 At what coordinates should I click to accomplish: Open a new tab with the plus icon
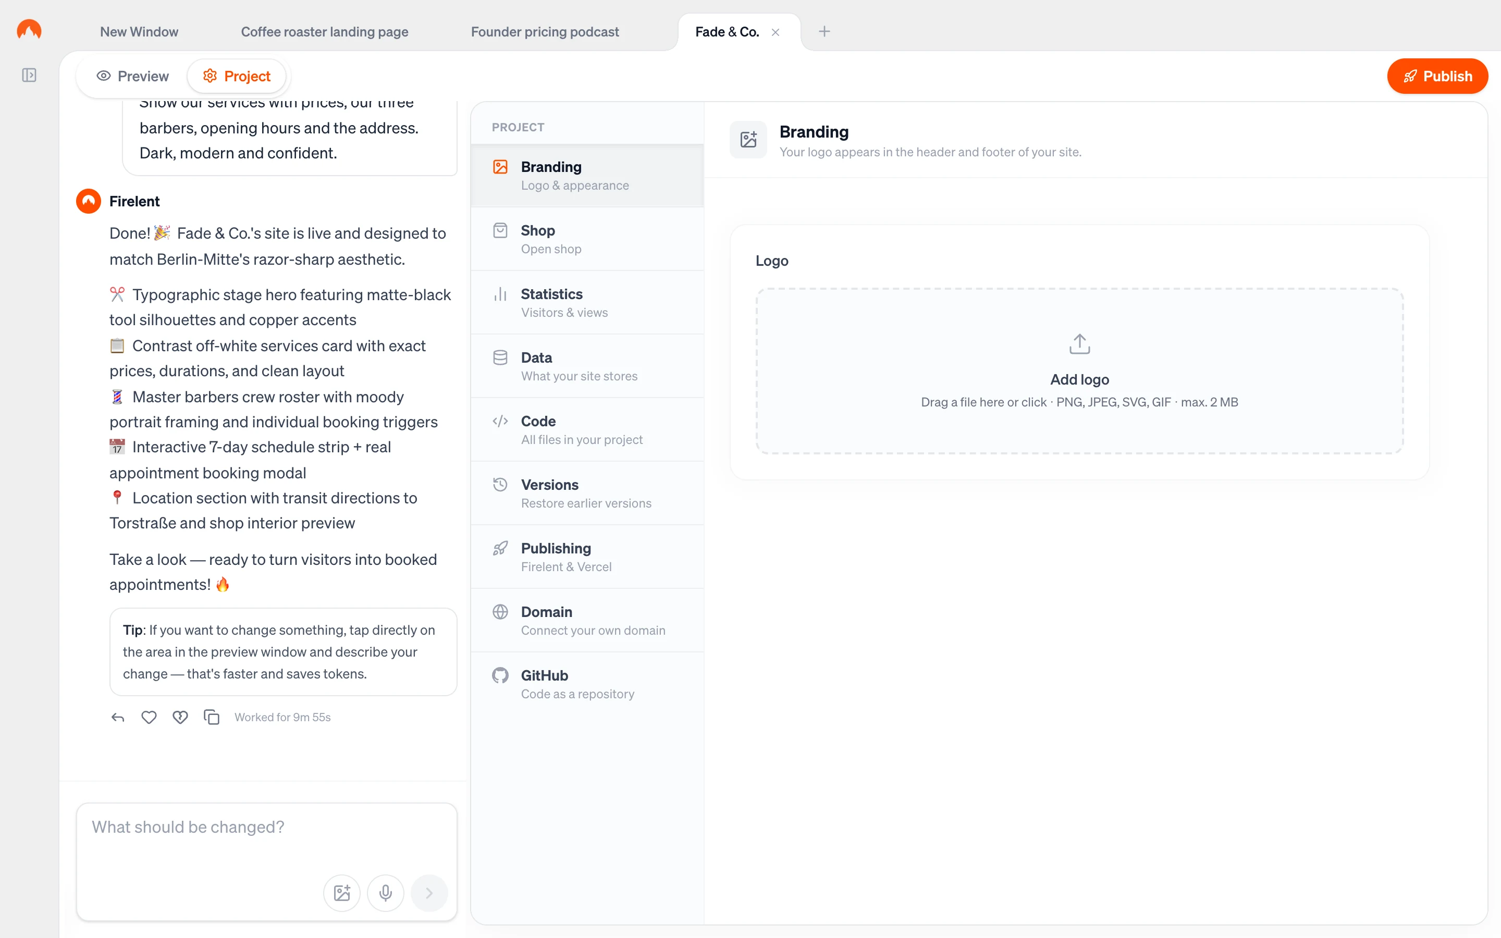pyautogui.click(x=825, y=31)
